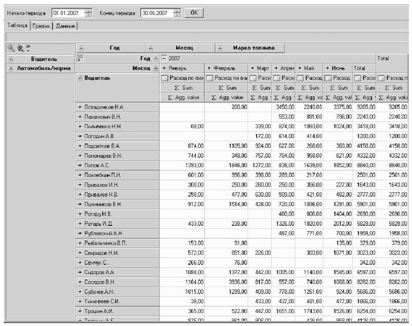Viewport: 412px width, 326px height.
Task: Select cell 3450,00 in Осташонков row
Action: 284,107
